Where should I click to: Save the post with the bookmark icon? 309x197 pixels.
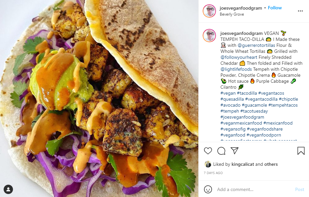pyautogui.click(x=301, y=151)
